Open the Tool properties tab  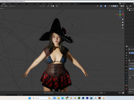[126, 50]
